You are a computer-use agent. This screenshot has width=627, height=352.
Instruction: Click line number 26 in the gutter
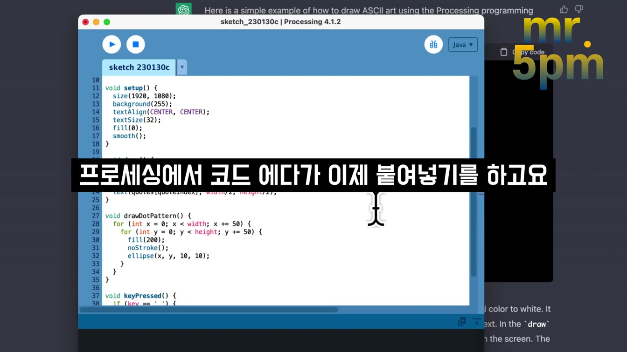tap(95, 208)
